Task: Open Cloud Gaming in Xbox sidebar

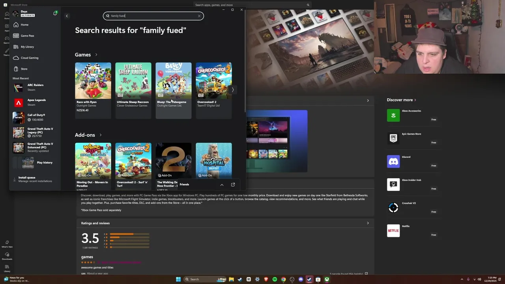Action: tap(29, 58)
